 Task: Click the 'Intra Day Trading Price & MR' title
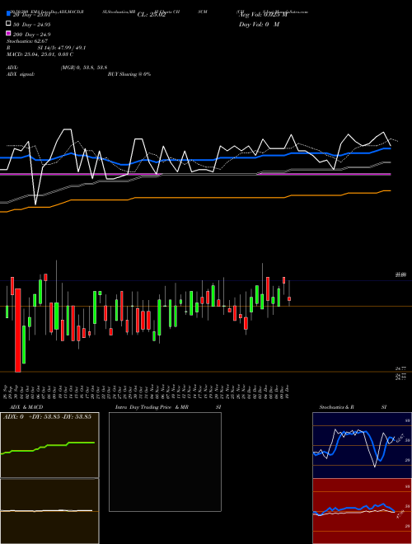(x=152, y=407)
